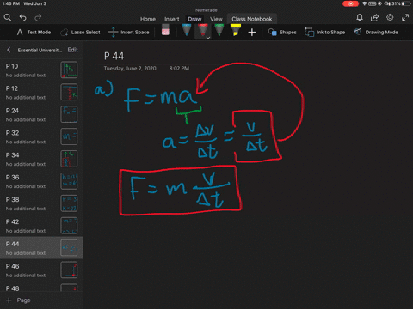Open page P 36
The height and width of the screenshot is (309, 413).
[x=41, y=181]
